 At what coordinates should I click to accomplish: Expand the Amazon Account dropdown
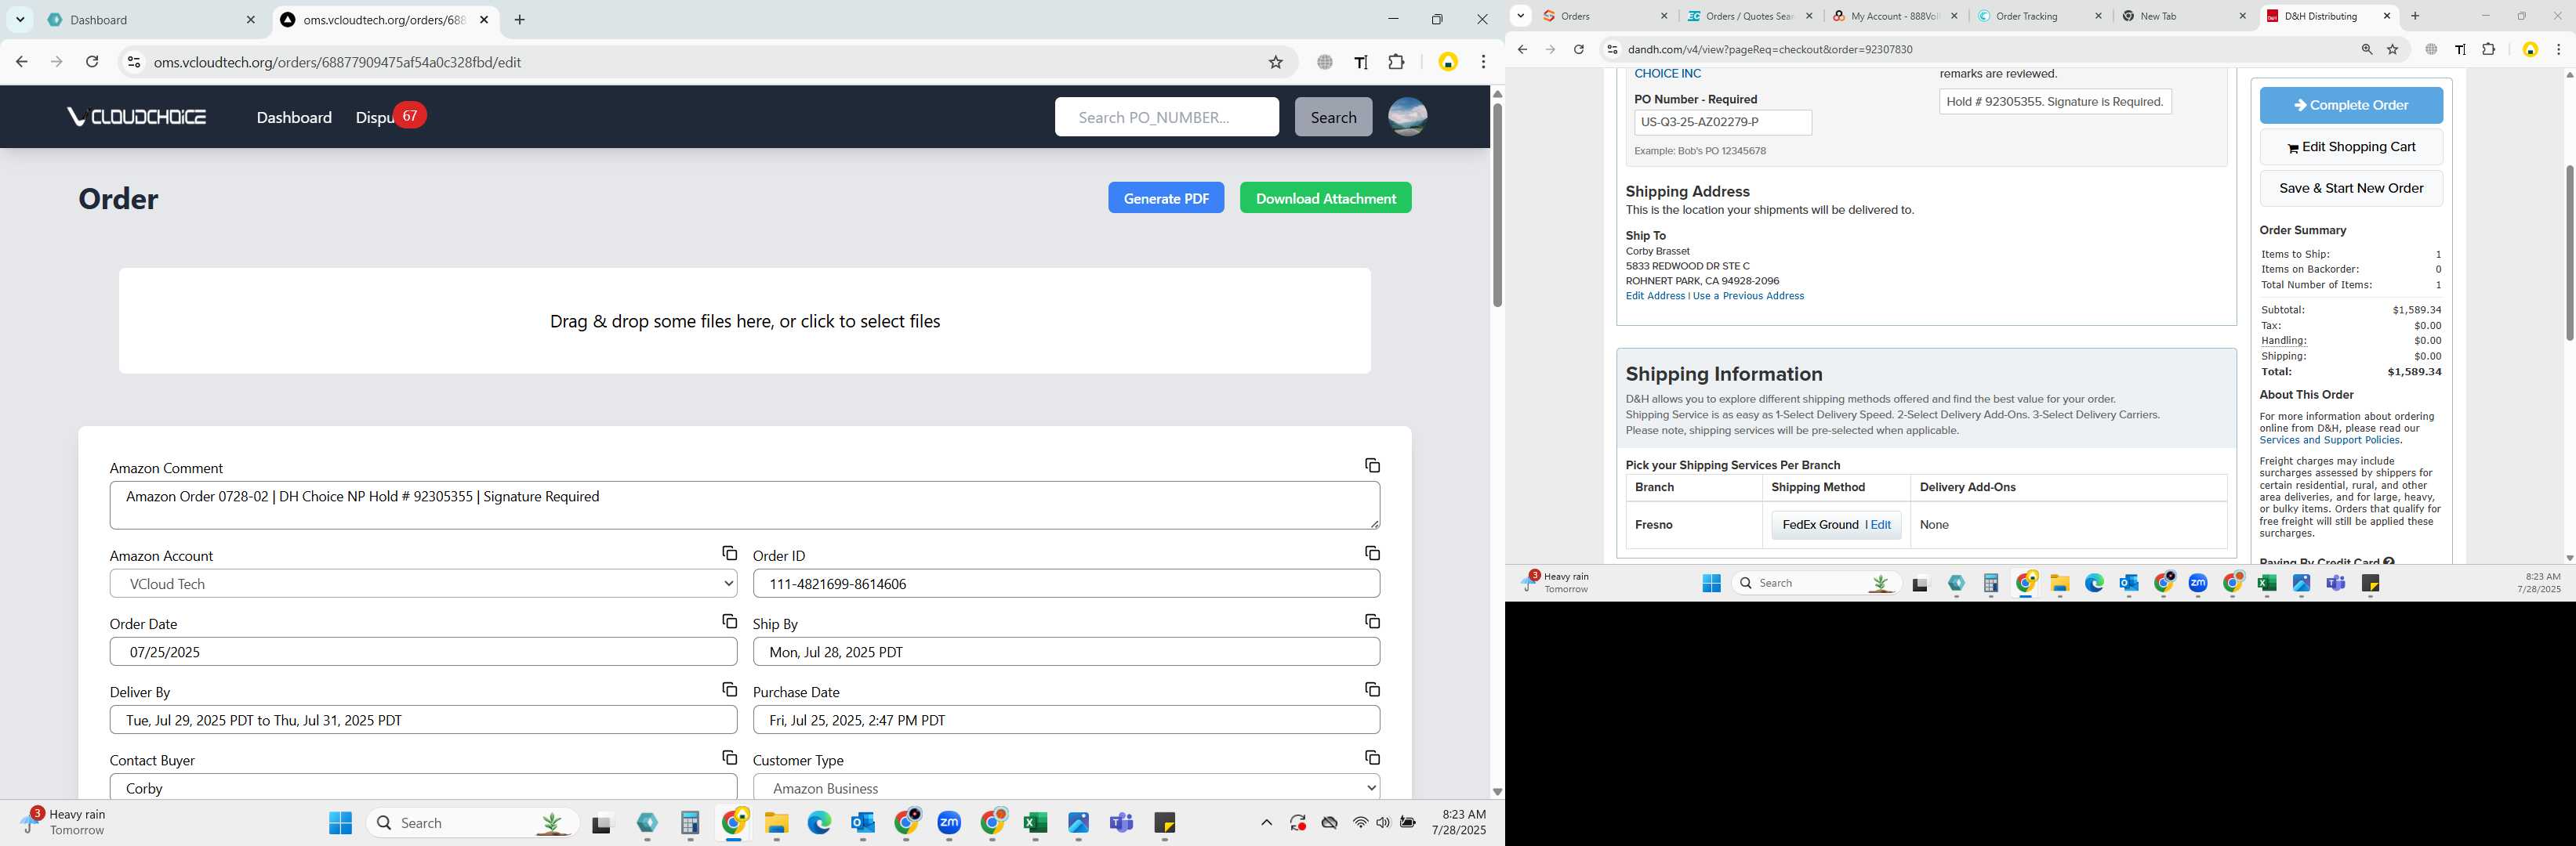[423, 584]
